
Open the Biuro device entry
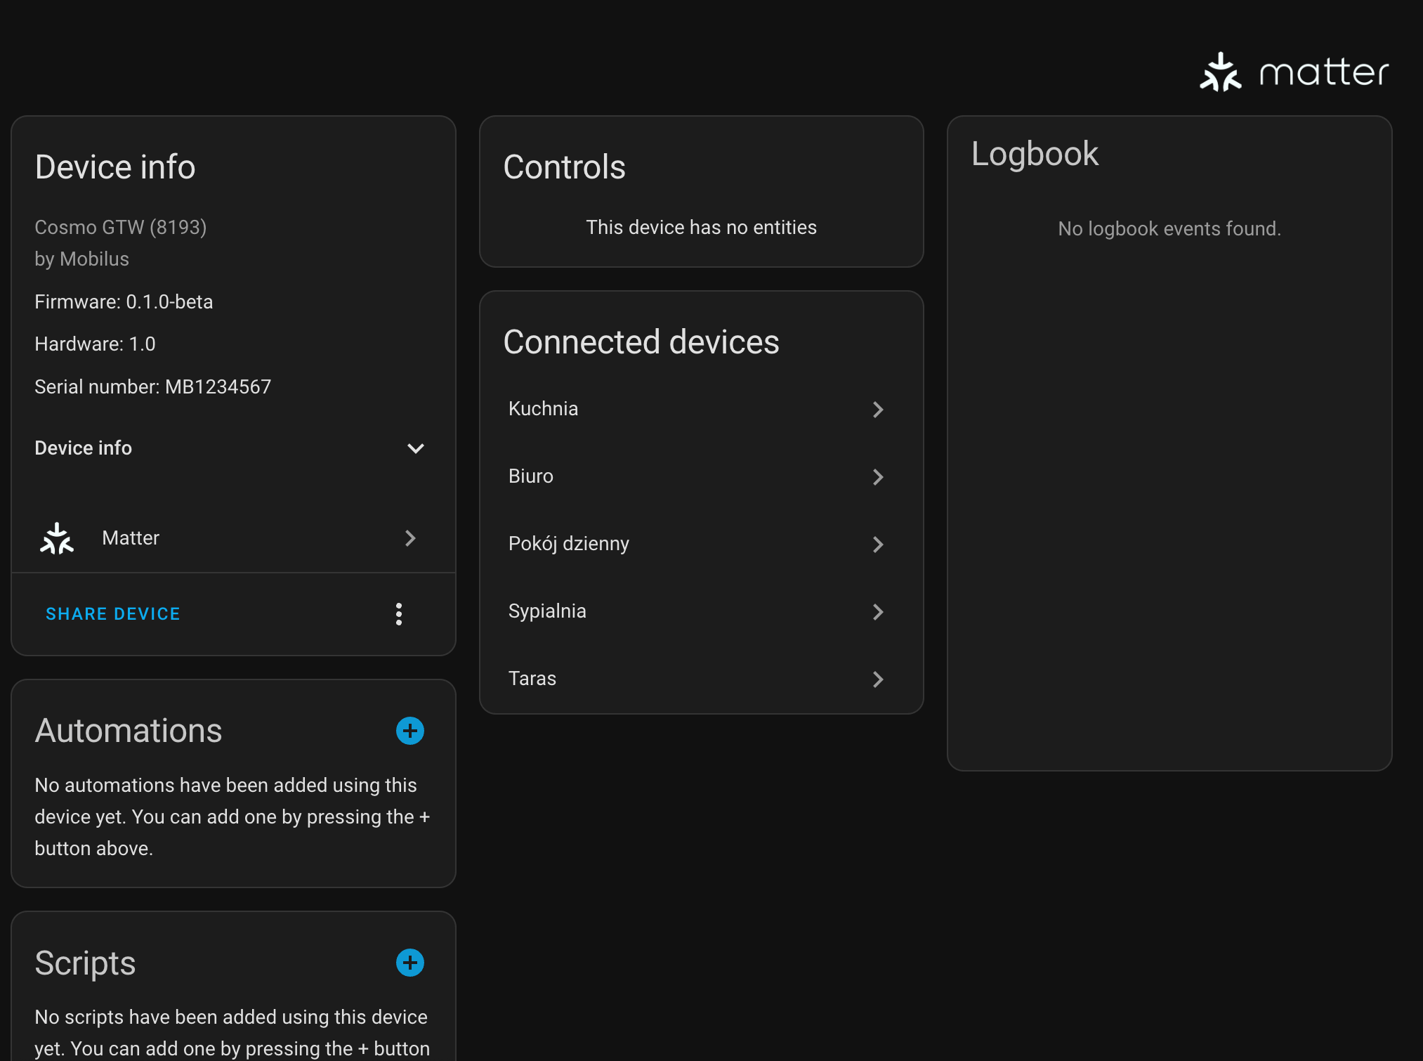(702, 476)
